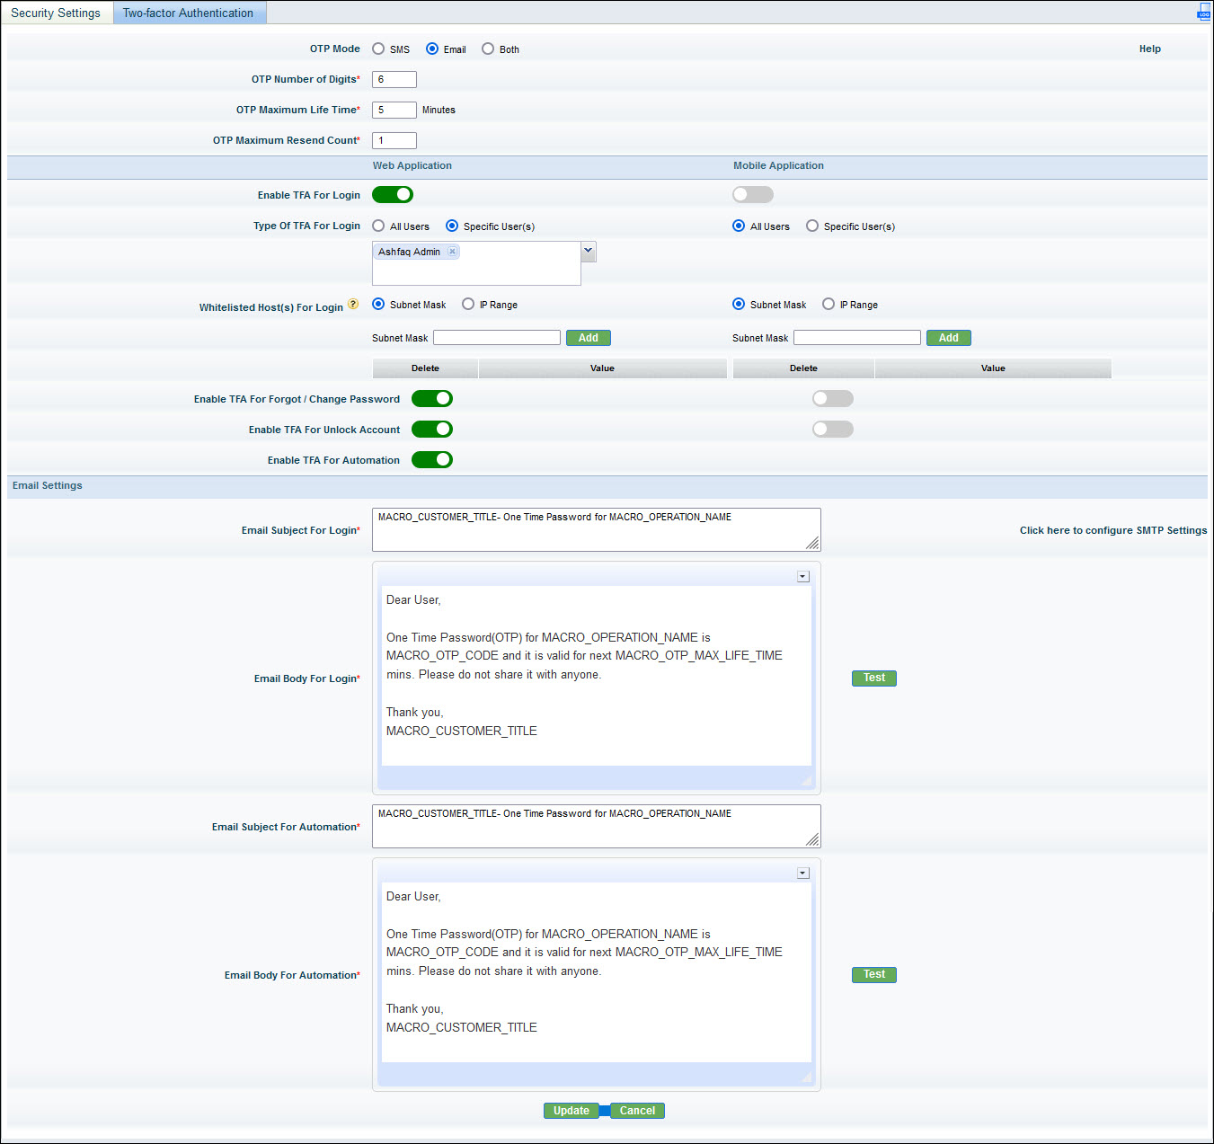Select All Users for web application login

(x=378, y=226)
